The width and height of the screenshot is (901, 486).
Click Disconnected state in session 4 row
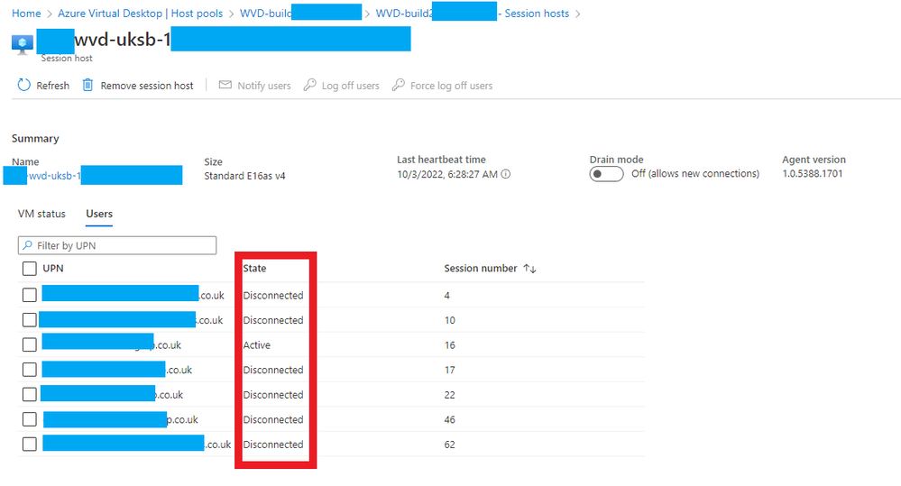click(273, 295)
